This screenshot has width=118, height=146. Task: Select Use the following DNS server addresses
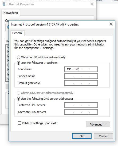click(18, 99)
